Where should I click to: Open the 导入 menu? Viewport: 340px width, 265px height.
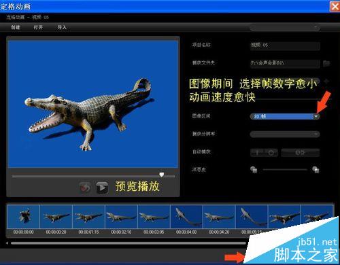point(62,27)
